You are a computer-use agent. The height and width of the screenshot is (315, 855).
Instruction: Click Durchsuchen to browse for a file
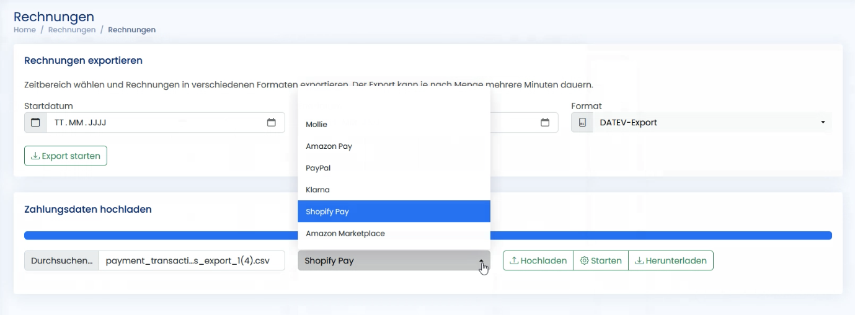click(61, 260)
